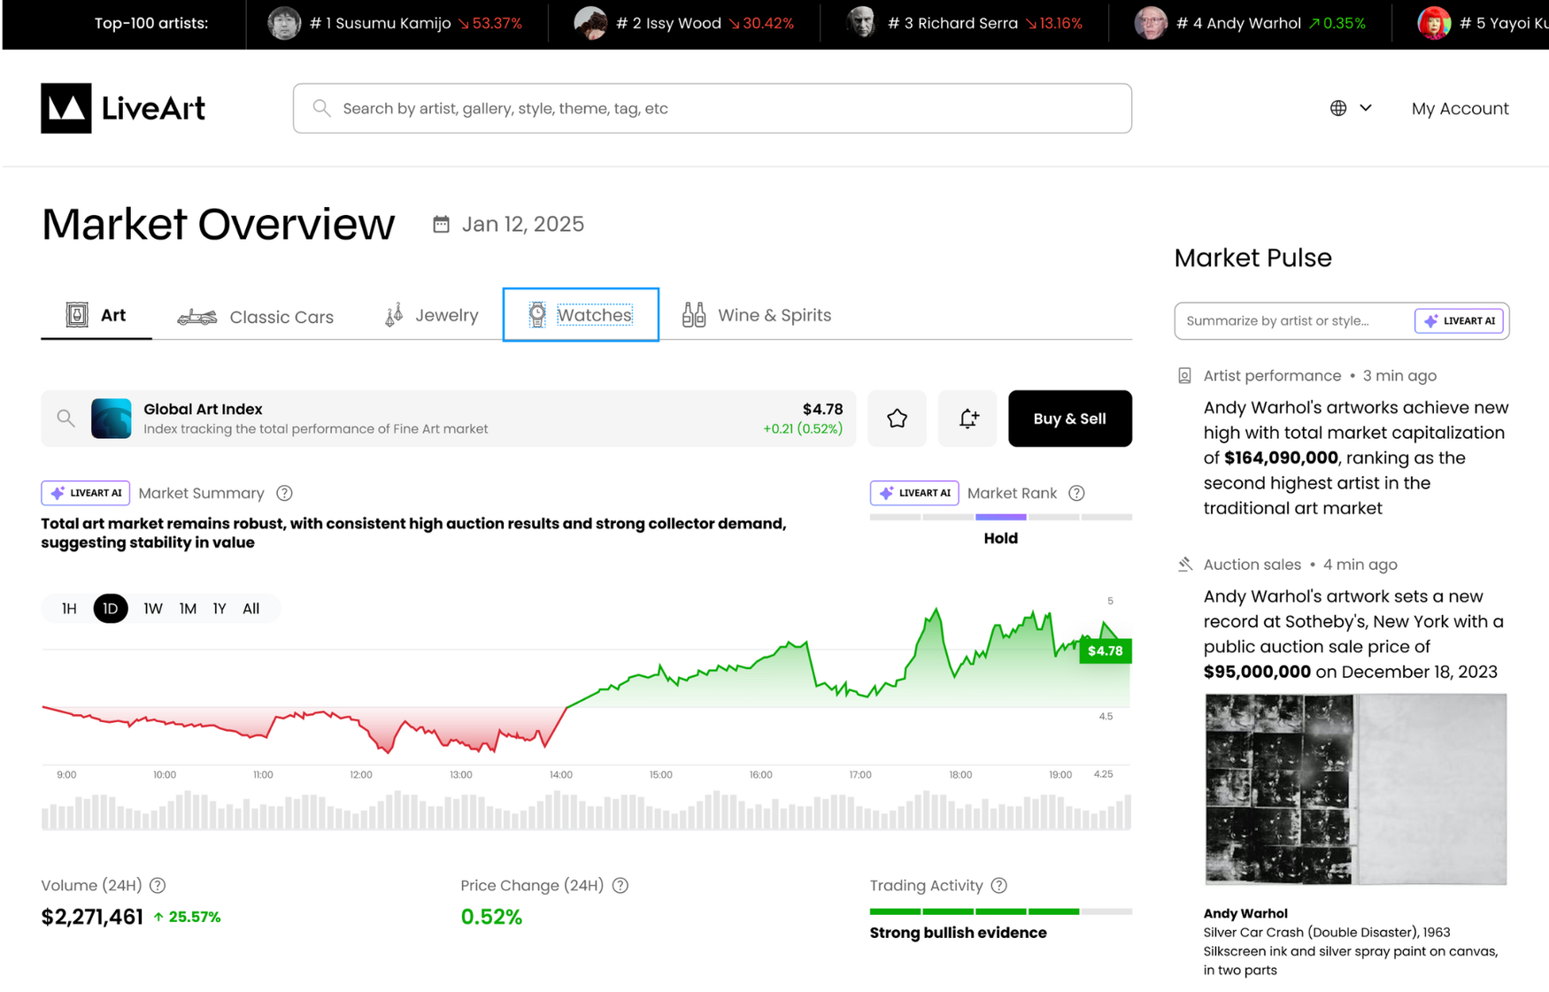
Task: Click the "Global Art Index" title text
Action: click(203, 409)
